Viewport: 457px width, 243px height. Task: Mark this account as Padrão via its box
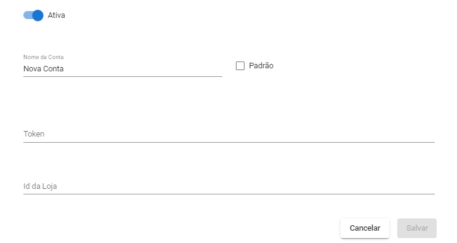pos(240,66)
